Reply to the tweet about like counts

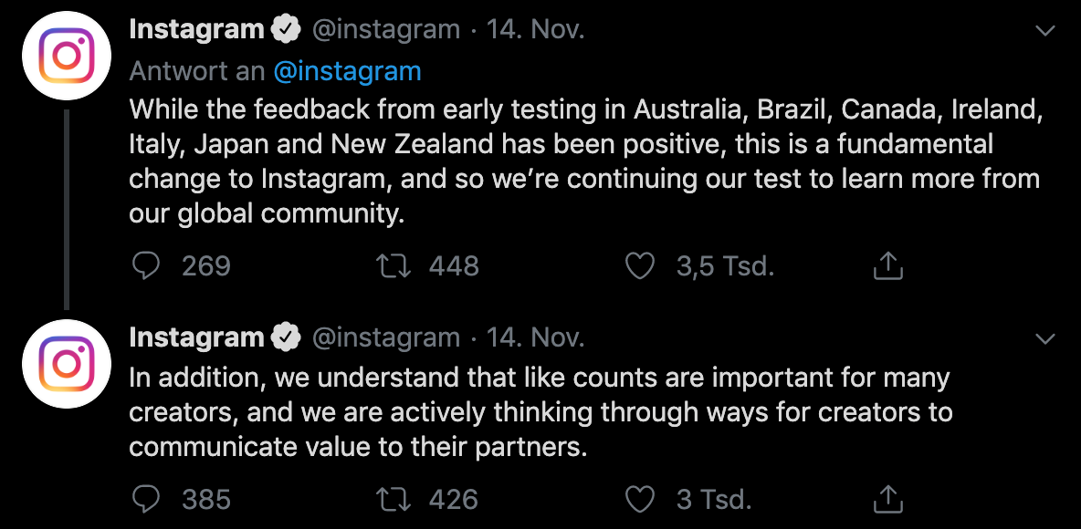pyautogui.click(x=145, y=500)
